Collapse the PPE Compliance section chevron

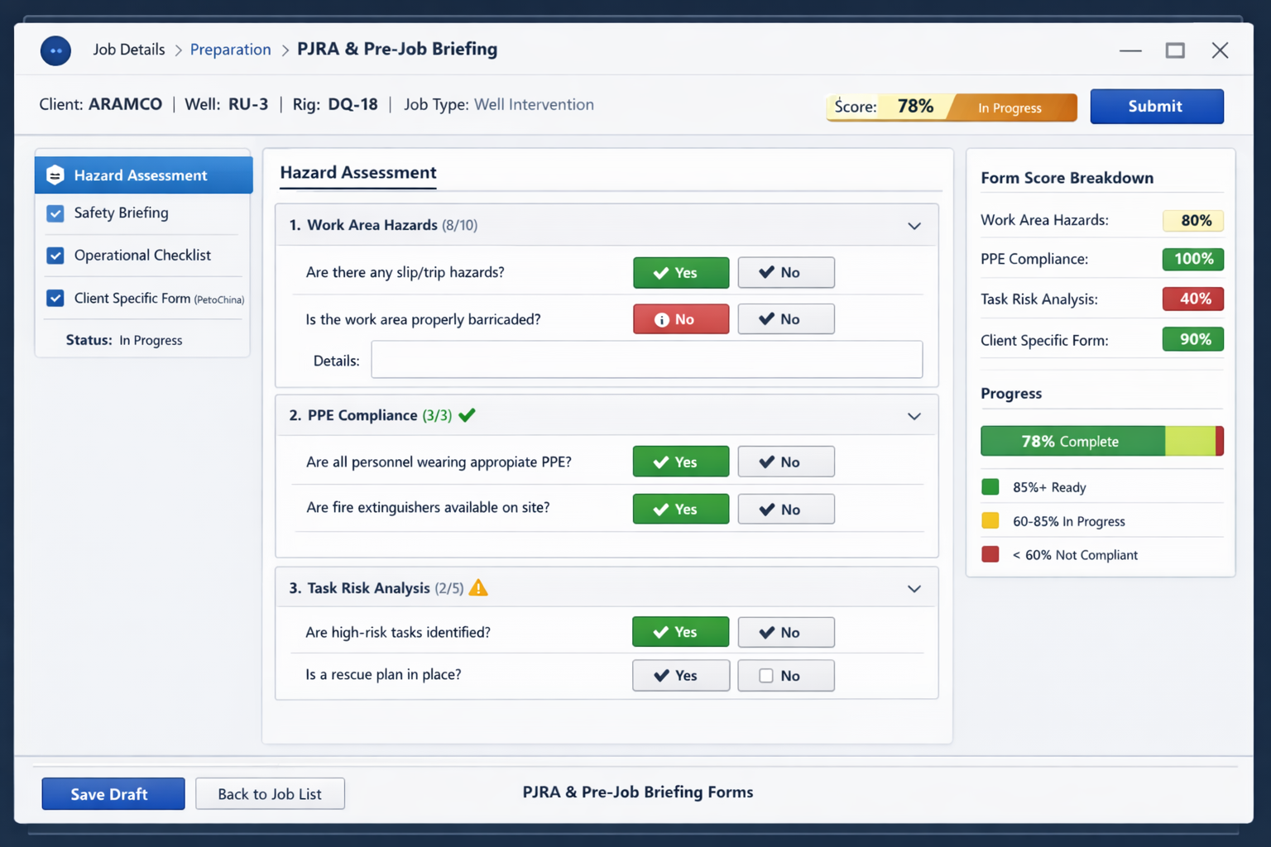pos(914,416)
